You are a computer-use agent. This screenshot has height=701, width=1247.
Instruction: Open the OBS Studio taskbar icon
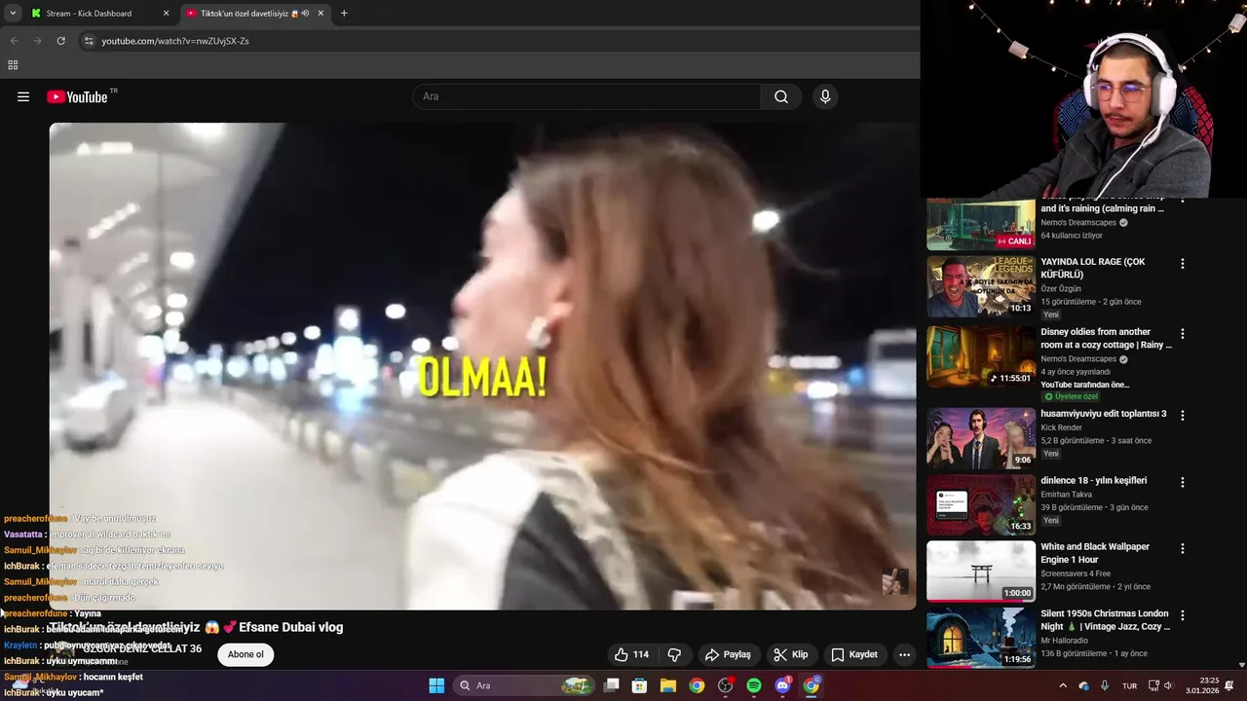coord(726,685)
